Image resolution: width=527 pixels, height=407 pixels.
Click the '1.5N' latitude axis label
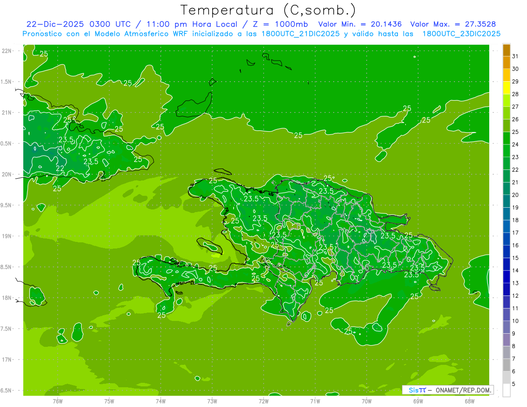tap(7, 82)
